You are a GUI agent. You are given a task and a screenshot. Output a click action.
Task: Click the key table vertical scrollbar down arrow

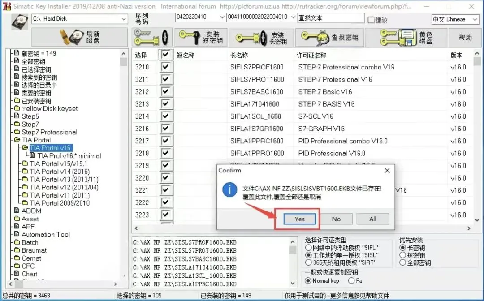click(477, 219)
